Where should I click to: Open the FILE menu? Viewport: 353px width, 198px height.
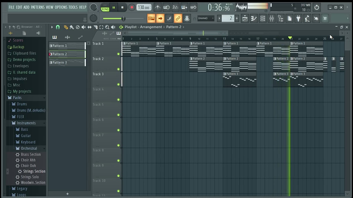click(12, 7)
